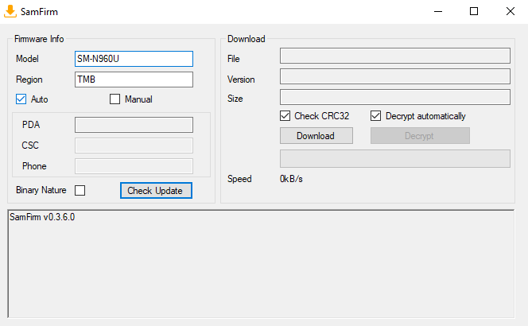Image resolution: width=528 pixels, height=326 pixels.
Task: Click the PDA text field
Action: (x=134, y=125)
